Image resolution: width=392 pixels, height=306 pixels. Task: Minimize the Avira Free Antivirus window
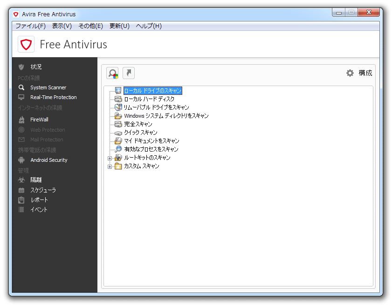pos(339,13)
